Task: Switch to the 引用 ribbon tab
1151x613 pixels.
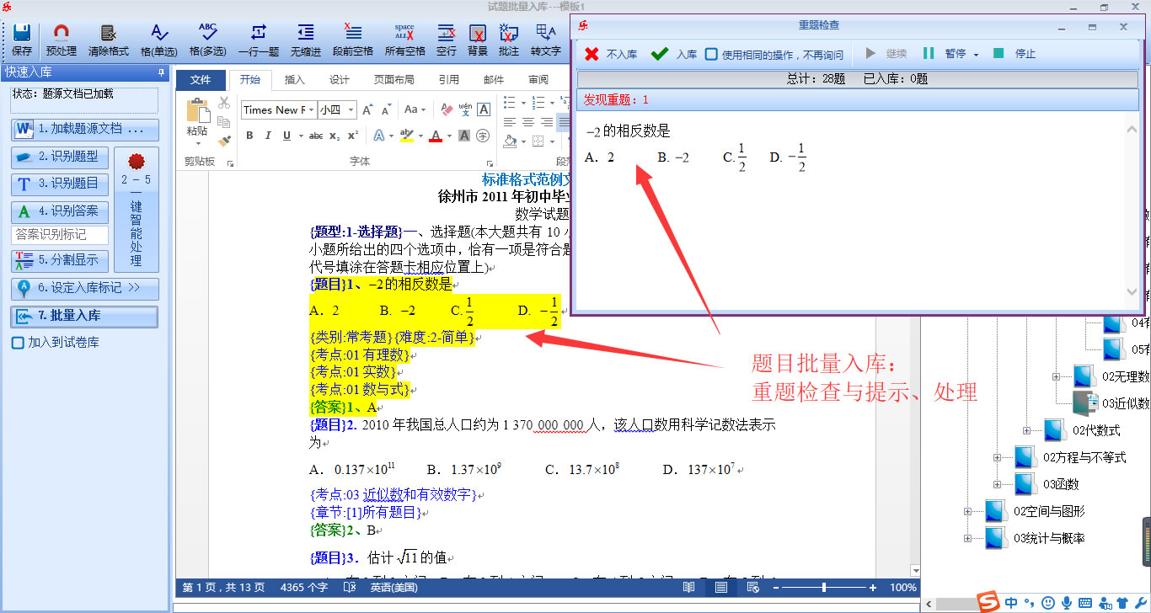Action: point(449,80)
